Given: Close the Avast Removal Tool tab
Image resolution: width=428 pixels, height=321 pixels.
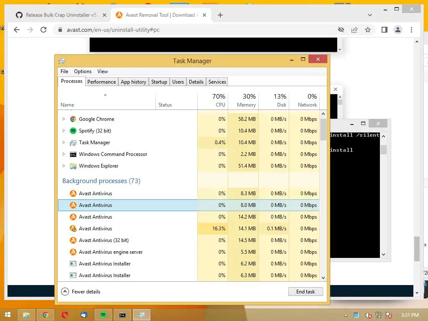Looking at the screenshot, I should click(x=204, y=15).
